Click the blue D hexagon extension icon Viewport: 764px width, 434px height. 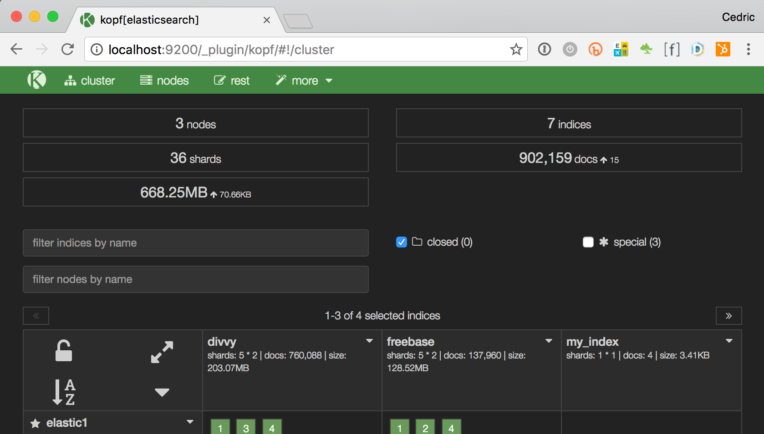[x=697, y=49]
